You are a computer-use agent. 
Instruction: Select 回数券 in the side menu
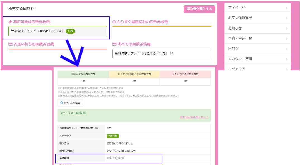[x=233, y=49]
